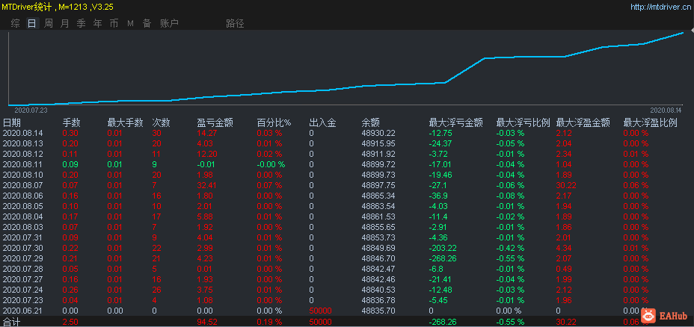Click the 最大浮亏比例 column header

(523, 123)
